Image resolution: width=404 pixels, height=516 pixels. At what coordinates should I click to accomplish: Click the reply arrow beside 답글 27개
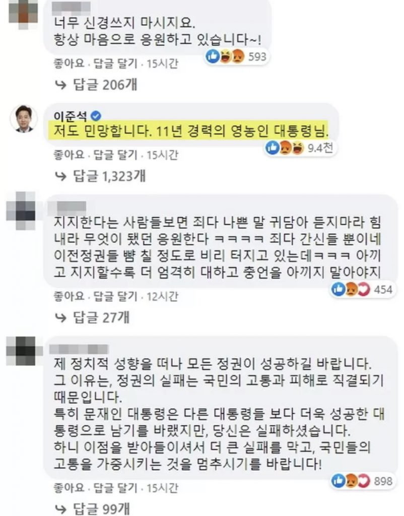[61, 317]
